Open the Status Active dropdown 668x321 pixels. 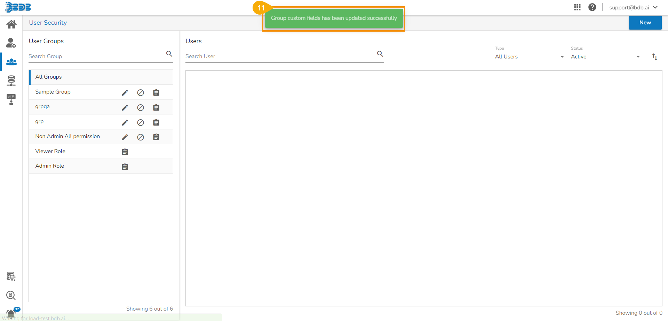point(605,57)
